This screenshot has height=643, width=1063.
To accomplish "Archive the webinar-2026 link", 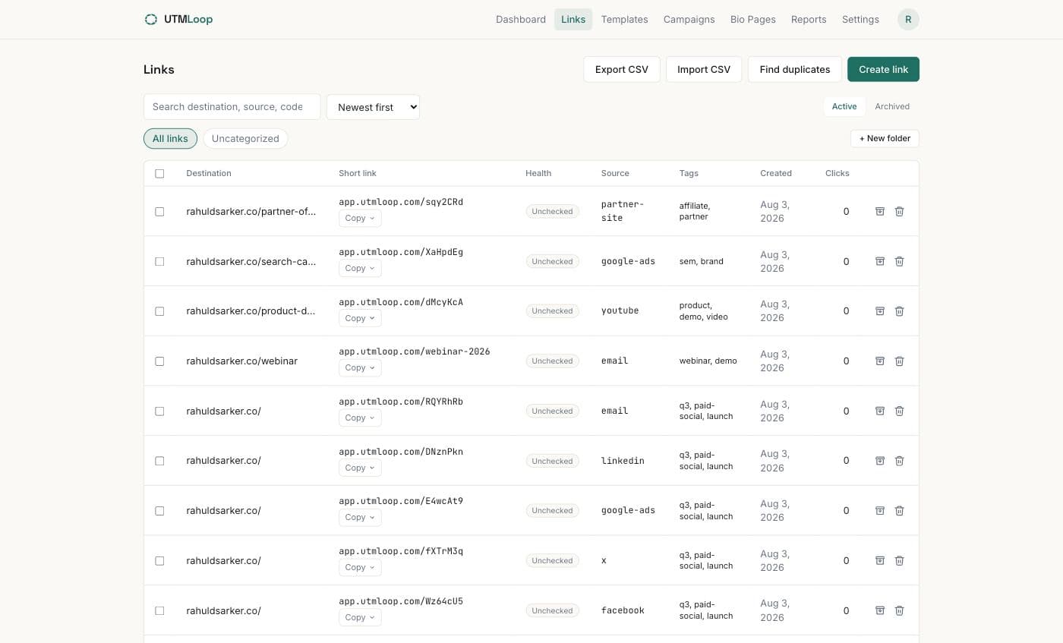I will click(880, 361).
